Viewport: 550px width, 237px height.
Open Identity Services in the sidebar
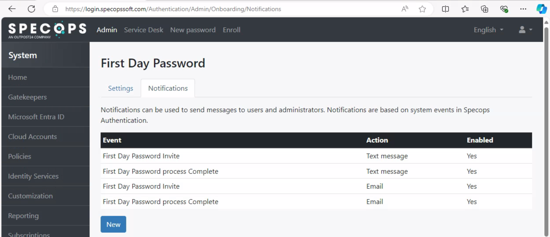pos(46,176)
